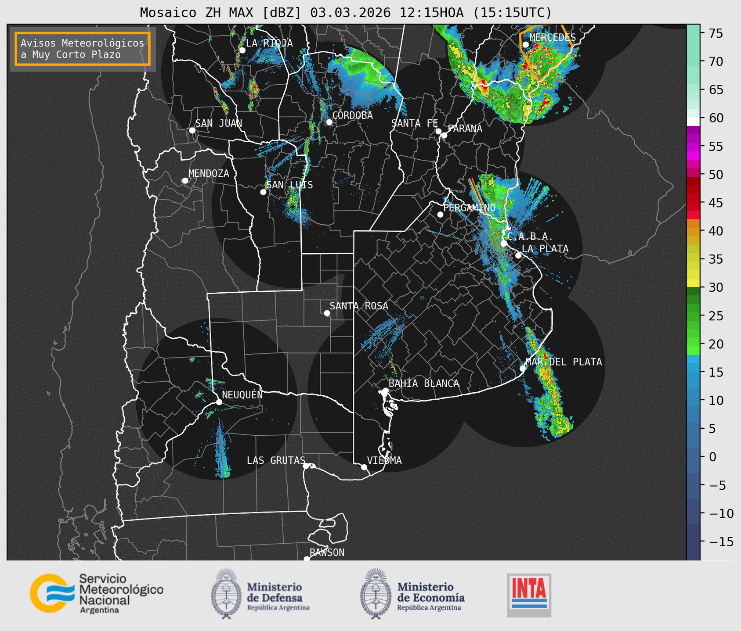Click the CÓRDOBA city label
The height and width of the screenshot is (631, 741).
tap(352, 115)
